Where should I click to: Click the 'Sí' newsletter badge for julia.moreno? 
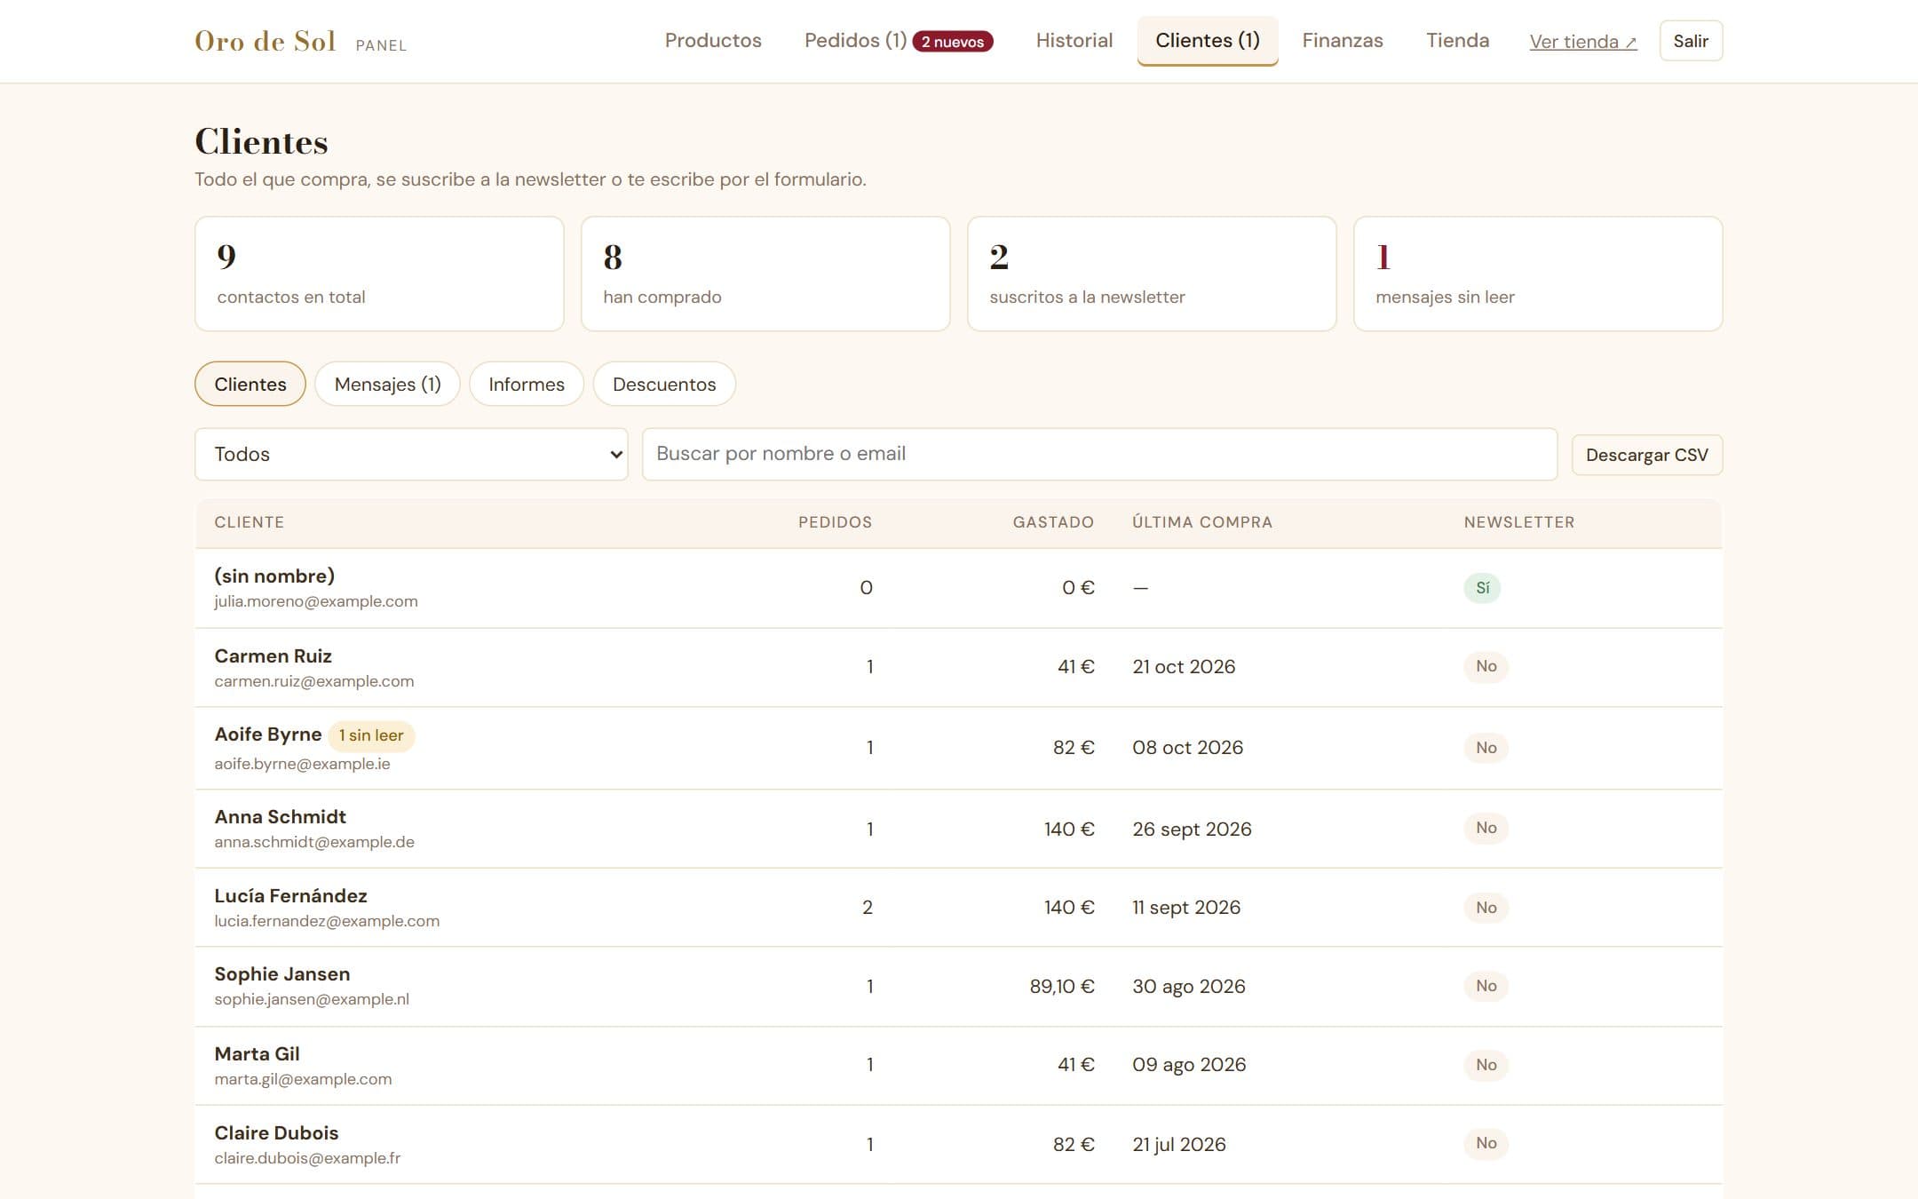[1482, 588]
